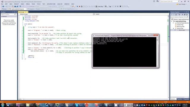Collapse the Source Files folder

coord(173,28)
